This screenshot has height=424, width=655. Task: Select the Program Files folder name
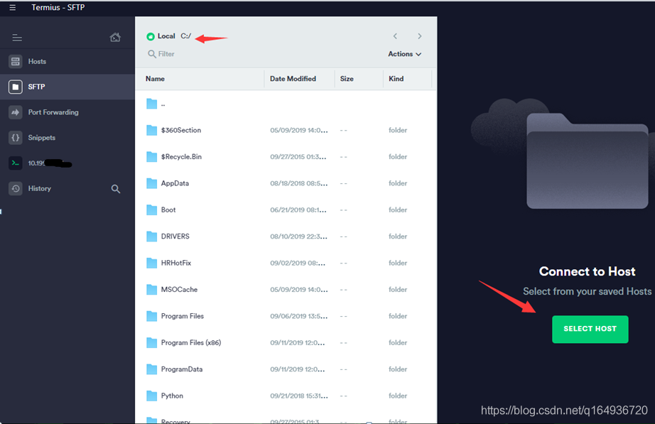point(183,316)
